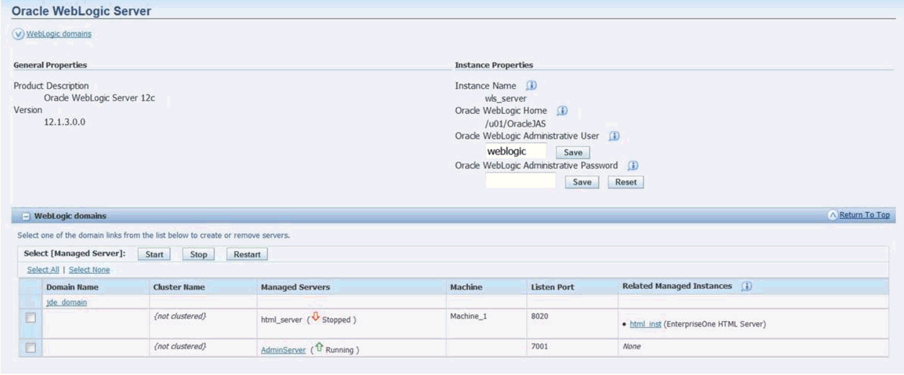The image size is (904, 375).
Task: Open info icon for Administrative Password
Action: pos(633,166)
